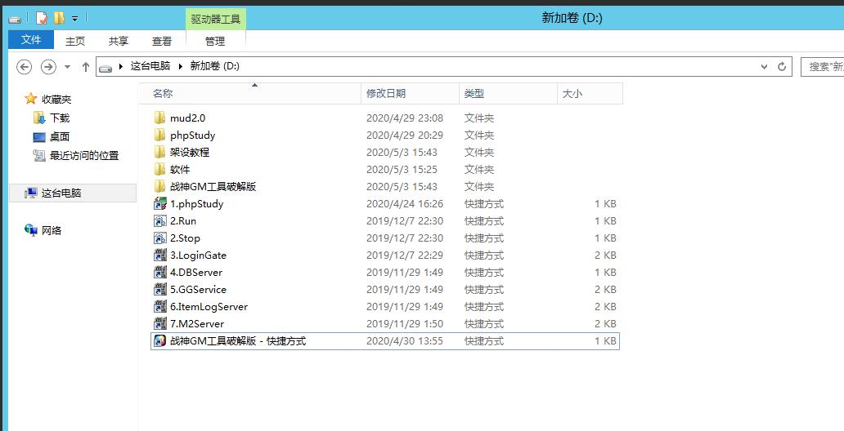Select 这台电脑 in navigation pane
Viewport: 844px width, 431px height.
61,193
